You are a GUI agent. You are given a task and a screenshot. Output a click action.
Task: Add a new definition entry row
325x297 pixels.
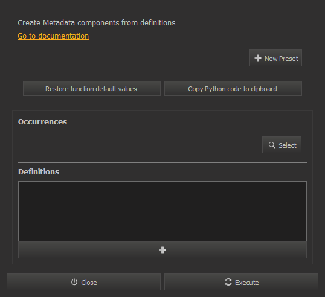point(162,250)
